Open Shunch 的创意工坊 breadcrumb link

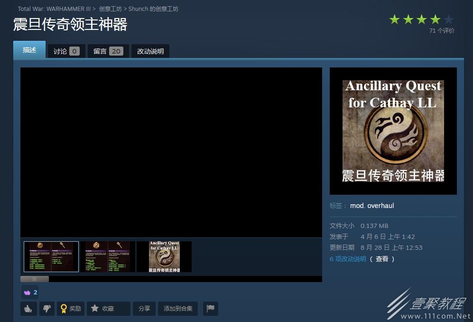click(x=153, y=9)
